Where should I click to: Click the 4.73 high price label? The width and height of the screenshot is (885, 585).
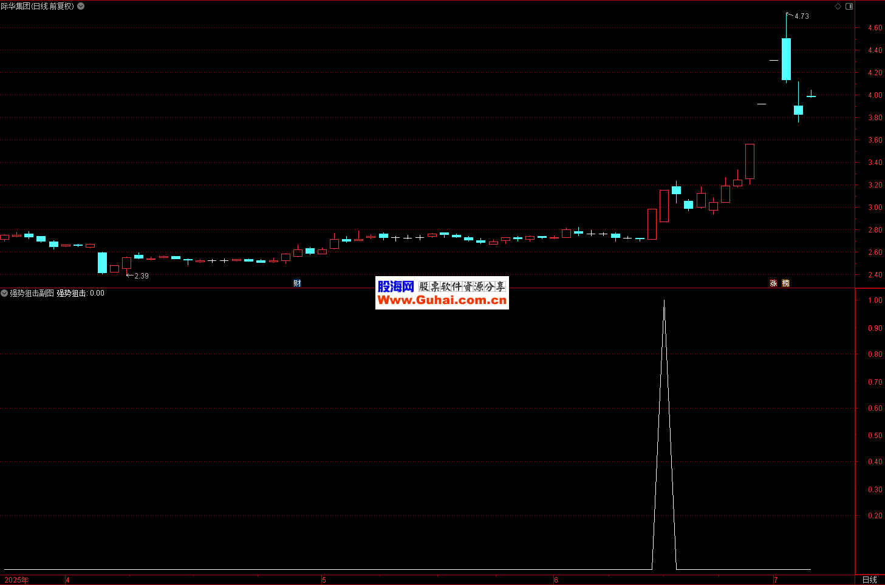tap(802, 16)
